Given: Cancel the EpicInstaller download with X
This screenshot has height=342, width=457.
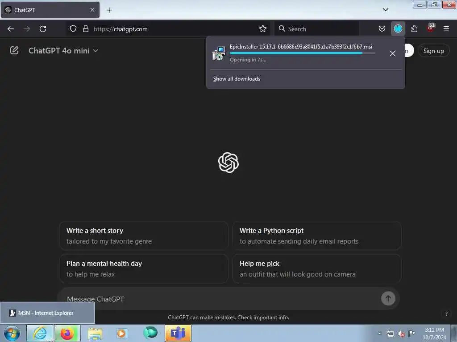Looking at the screenshot, I should [x=393, y=53].
